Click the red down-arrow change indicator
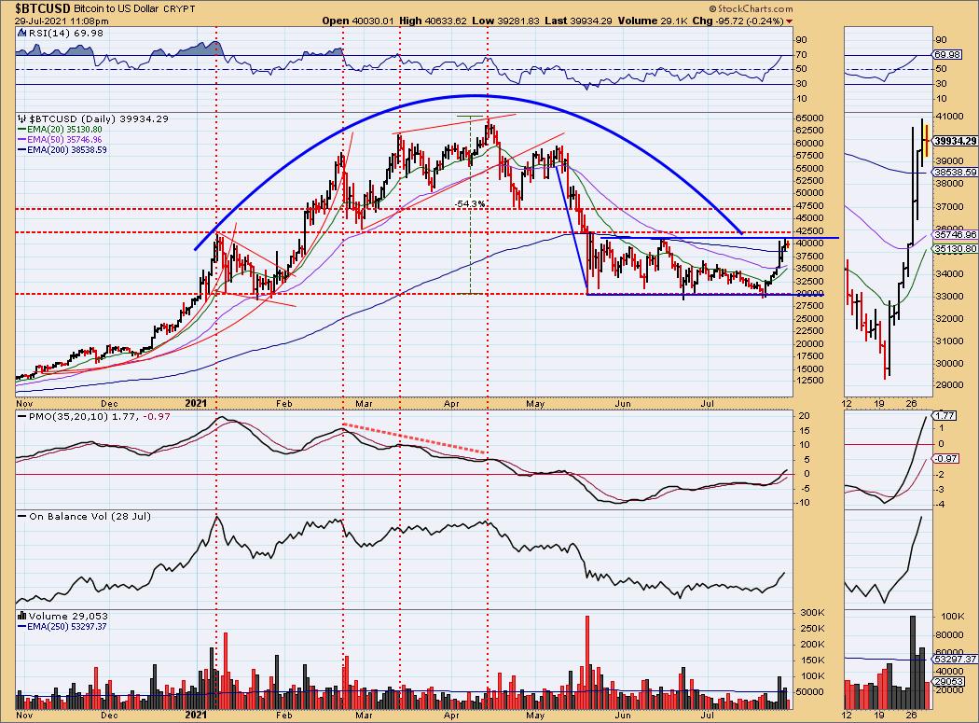 click(789, 21)
